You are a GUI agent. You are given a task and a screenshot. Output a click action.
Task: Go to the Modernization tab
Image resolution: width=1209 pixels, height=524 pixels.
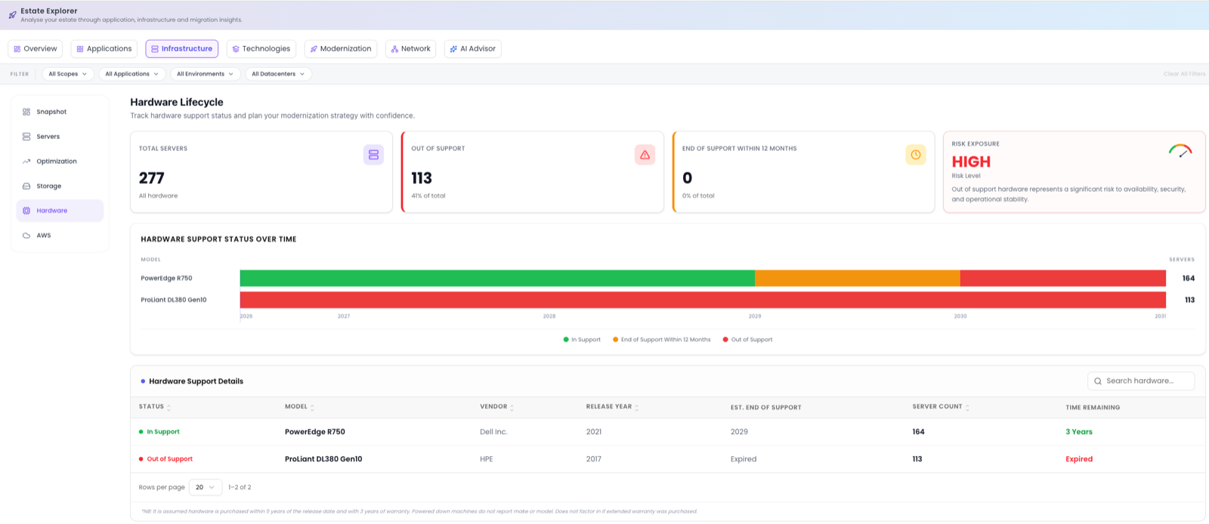(x=341, y=49)
